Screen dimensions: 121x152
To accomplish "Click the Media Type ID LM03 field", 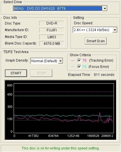I will coord(52,37).
